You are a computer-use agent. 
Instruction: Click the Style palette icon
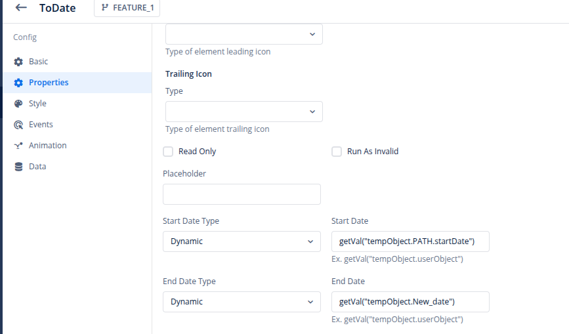tap(18, 104)
